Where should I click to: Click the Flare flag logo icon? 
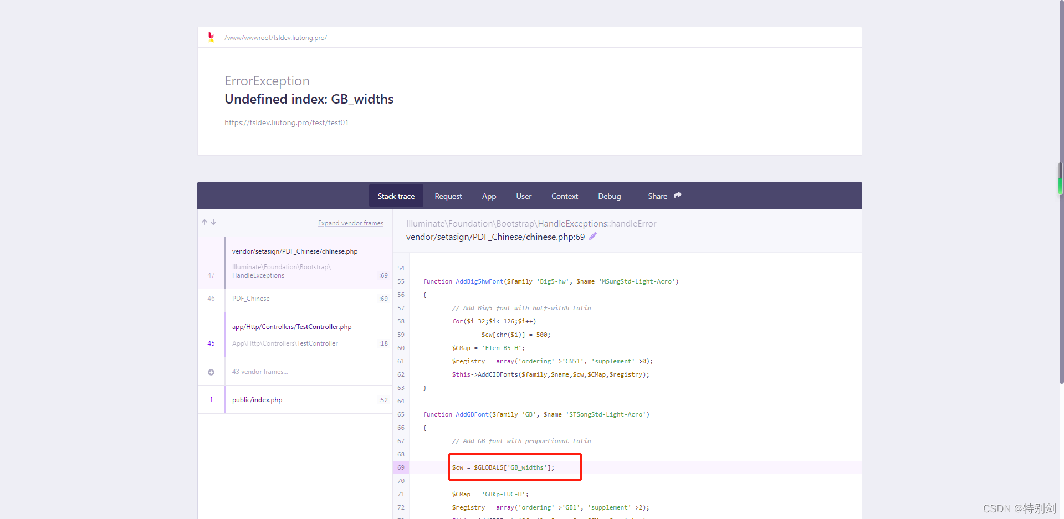pyautogui.click(x=211, y=37)
